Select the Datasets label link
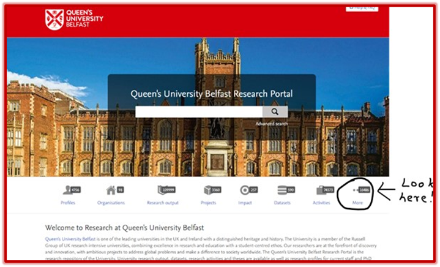This screenshot has height=267, width=440. (282, 203)
